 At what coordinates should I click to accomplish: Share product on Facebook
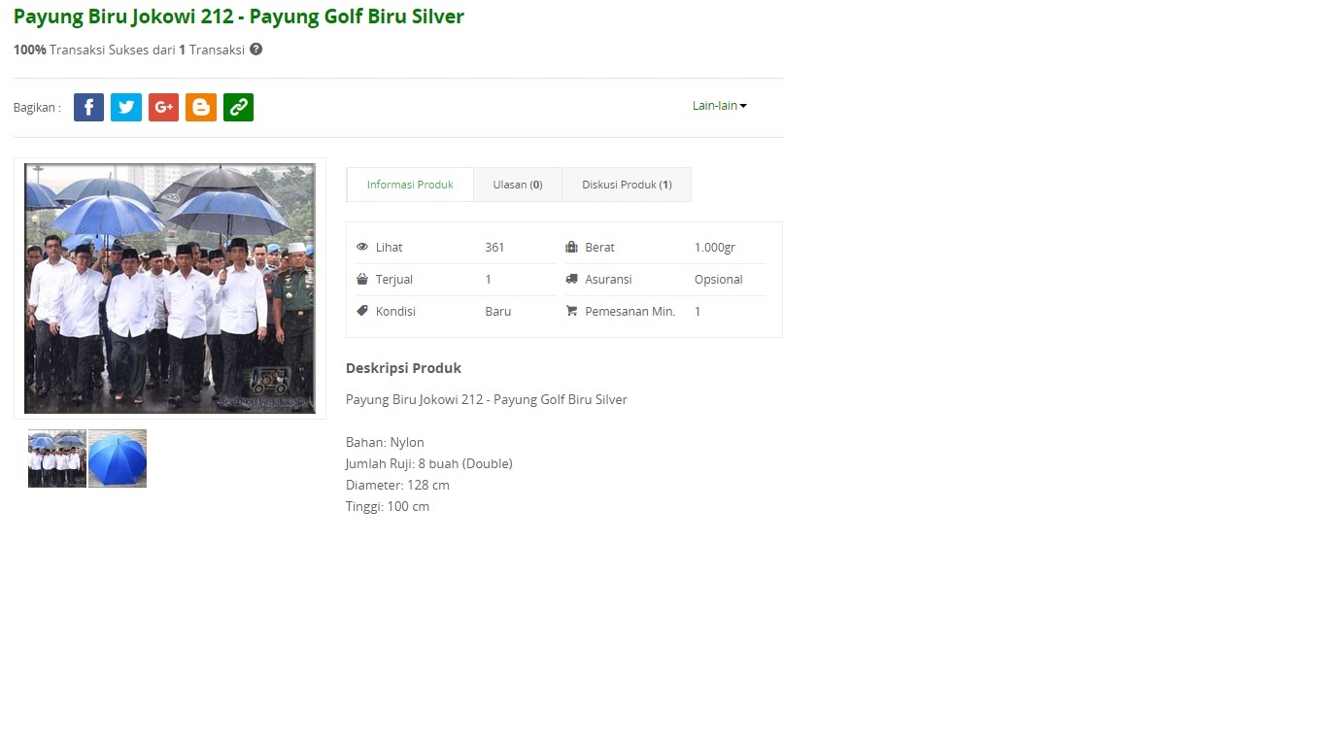pos(88,107)
